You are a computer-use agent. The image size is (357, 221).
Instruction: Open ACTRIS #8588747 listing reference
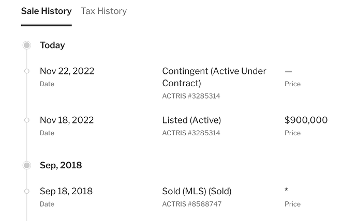[192, 204]
